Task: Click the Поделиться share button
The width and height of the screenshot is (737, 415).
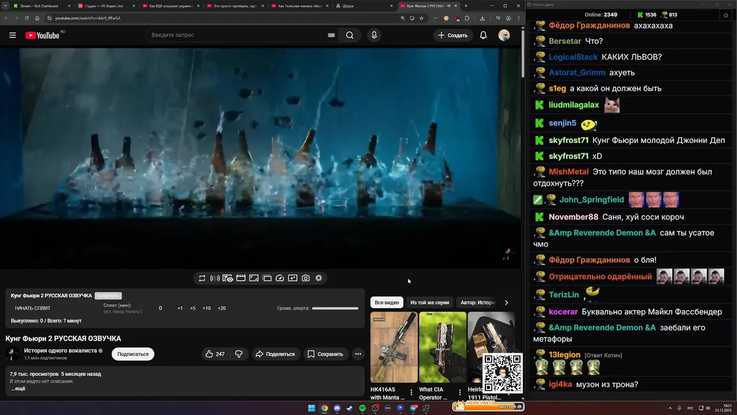Action: point(275,354)
